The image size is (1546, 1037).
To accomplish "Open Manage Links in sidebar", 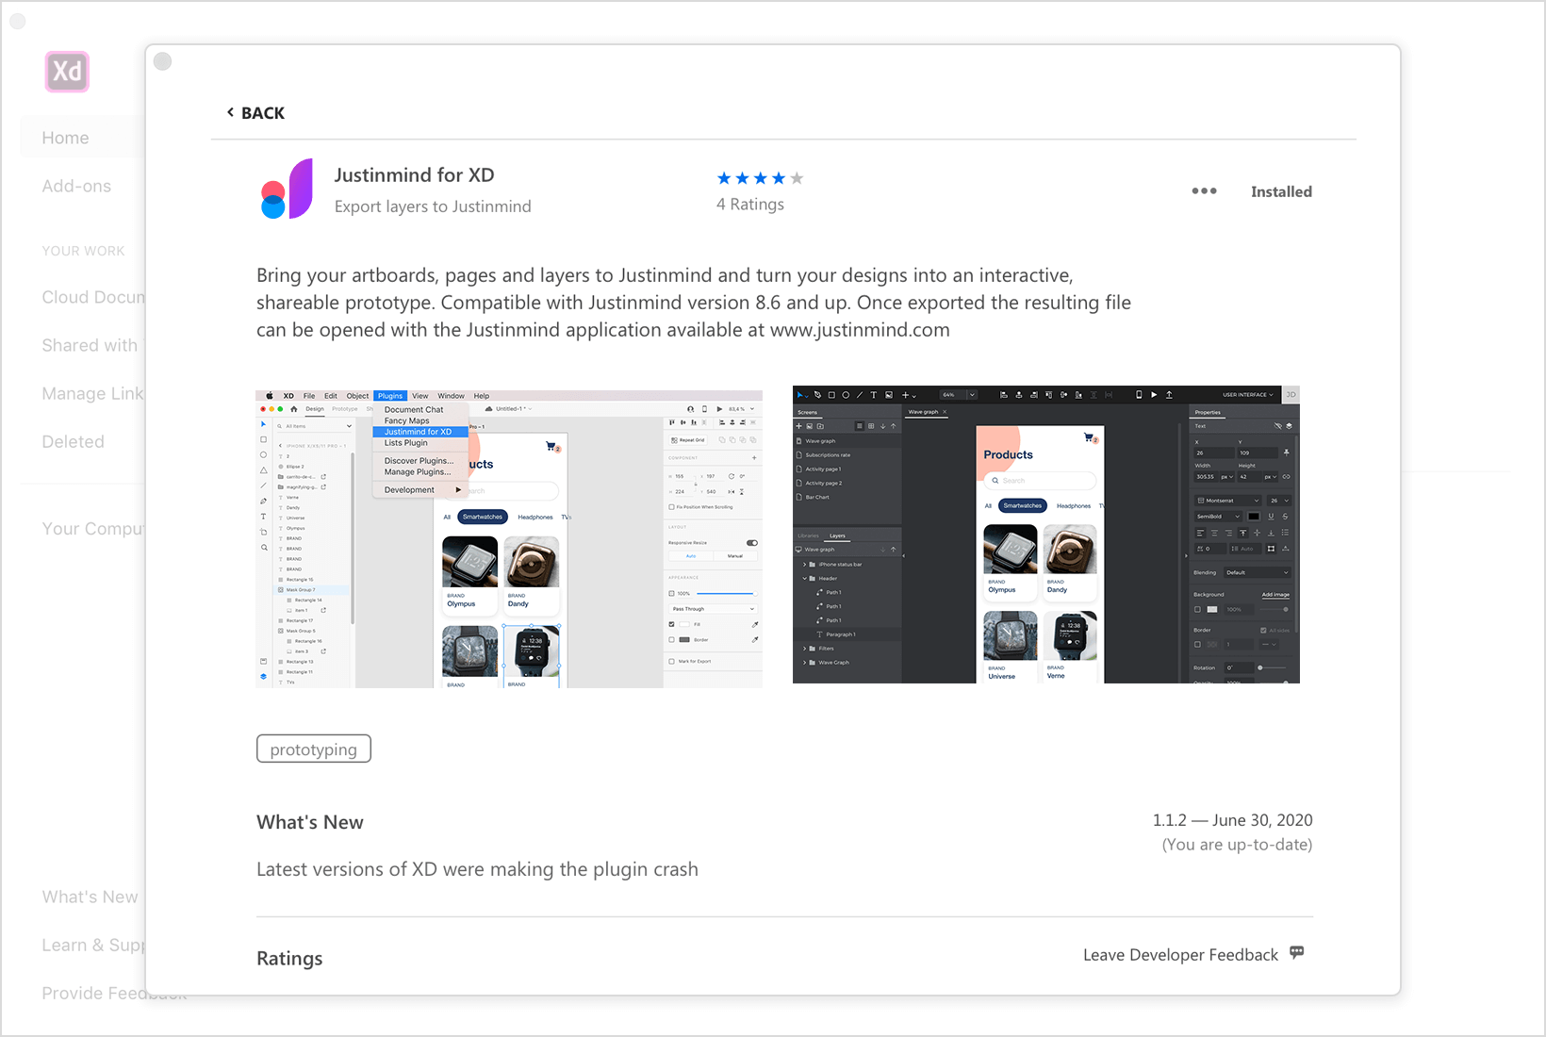I will pos(92,393).
